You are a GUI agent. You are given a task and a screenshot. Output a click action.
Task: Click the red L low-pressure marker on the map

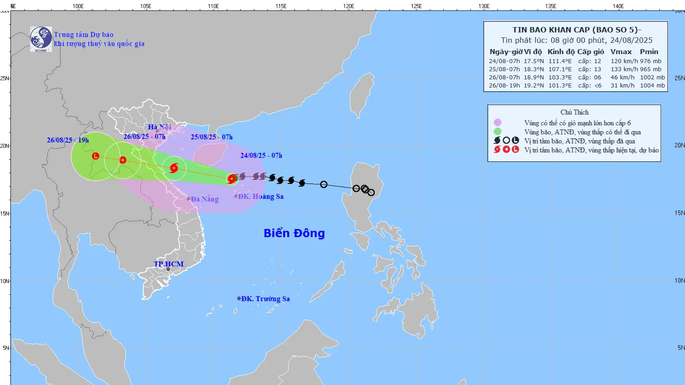pyautogui.click(x=96, y=156)
